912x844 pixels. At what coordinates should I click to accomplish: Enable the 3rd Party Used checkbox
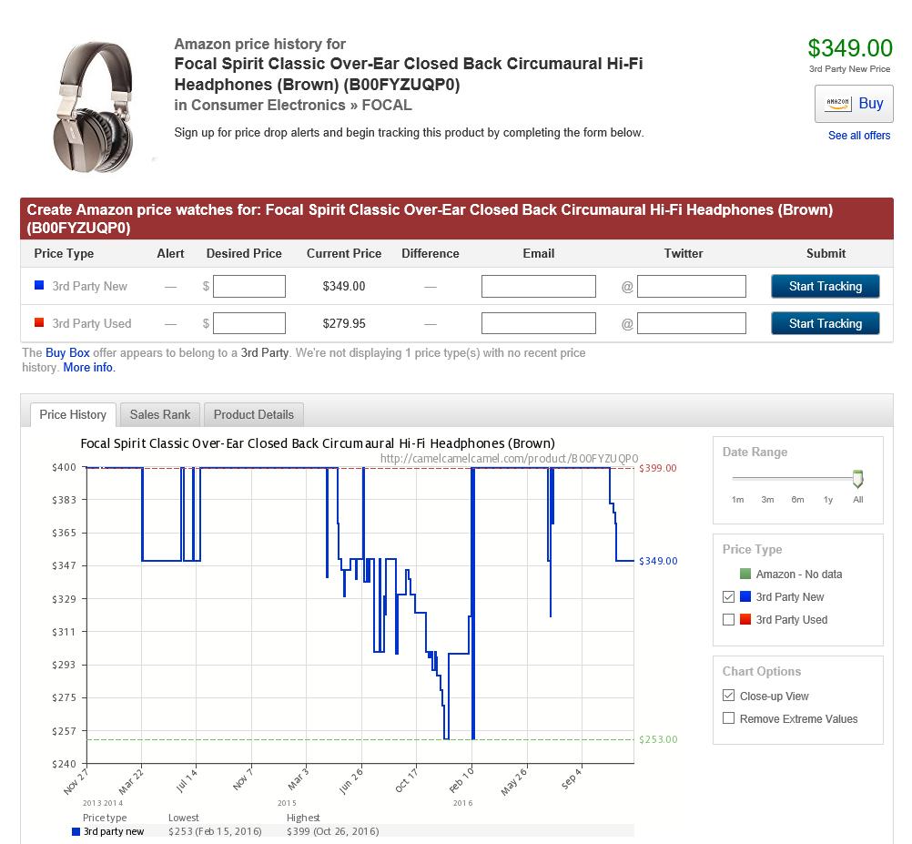(728, 620)
